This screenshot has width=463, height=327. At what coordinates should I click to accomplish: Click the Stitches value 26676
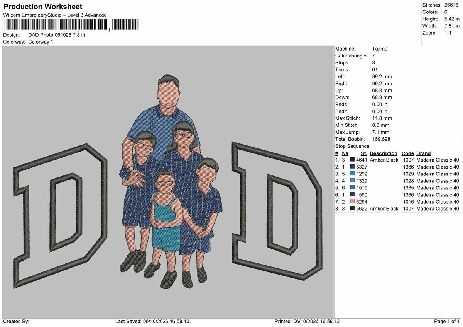[x=452, y=5]
